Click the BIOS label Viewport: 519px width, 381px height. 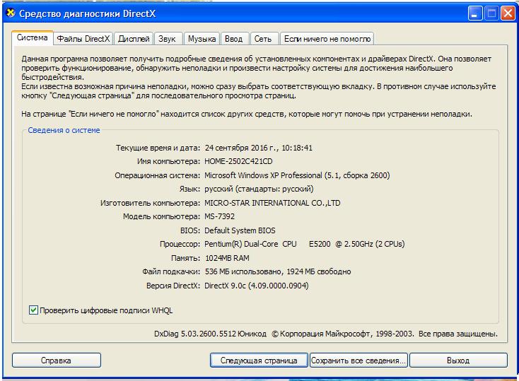[190, 230]
